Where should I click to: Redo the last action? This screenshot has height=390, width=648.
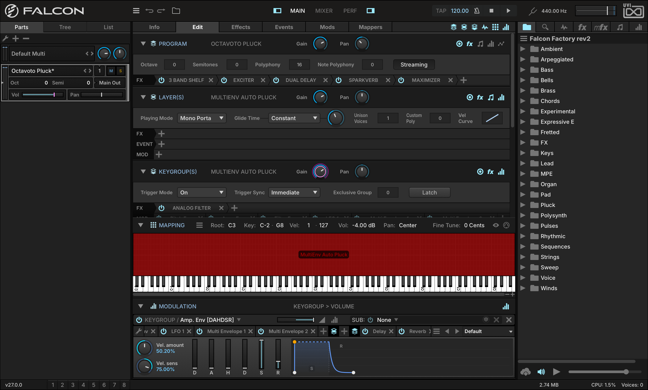click(161, 11)
